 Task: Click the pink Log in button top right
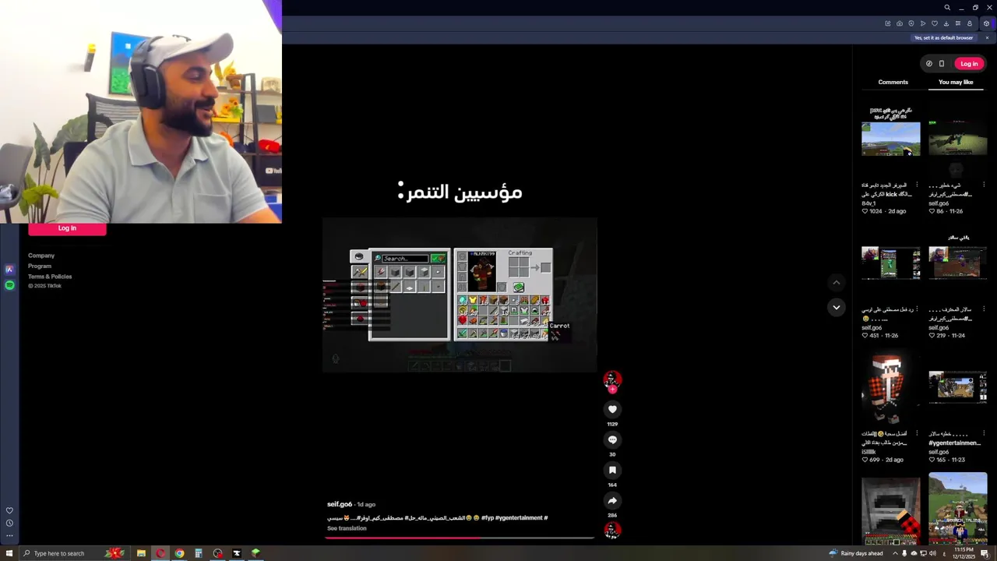969,64
